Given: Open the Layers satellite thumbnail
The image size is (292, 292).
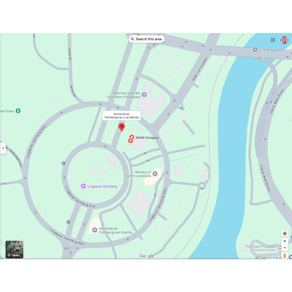Looking at the screenshot, I should [x=15, y=249].
